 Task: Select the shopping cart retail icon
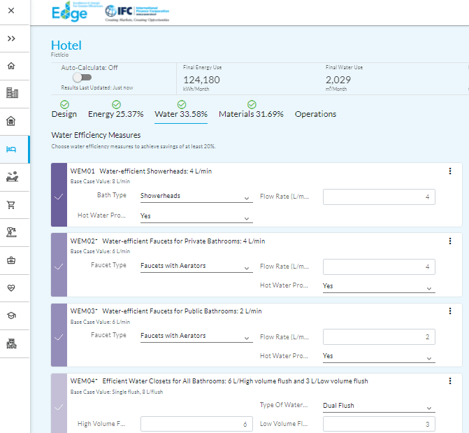(11, 205)
